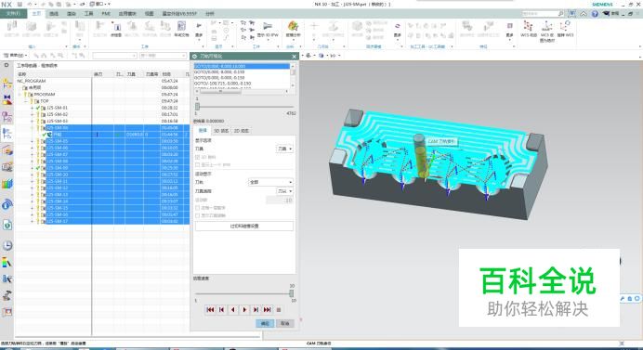Toggle the check gouges checkbox
Viewport: 643px width, 350px height.
coord(198,208)
